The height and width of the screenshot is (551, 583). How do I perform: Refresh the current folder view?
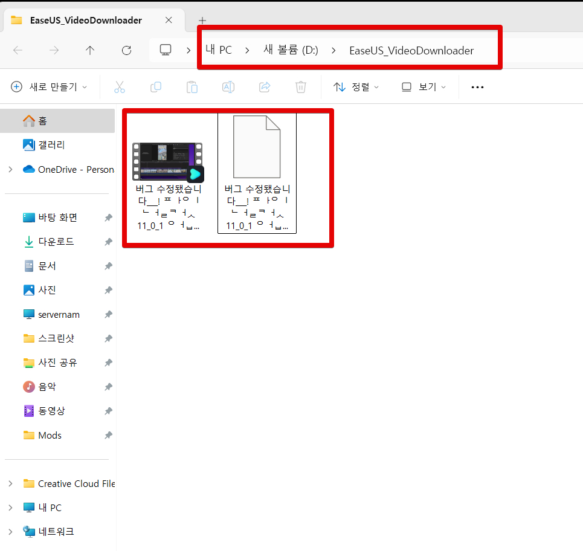click(126, 50)
